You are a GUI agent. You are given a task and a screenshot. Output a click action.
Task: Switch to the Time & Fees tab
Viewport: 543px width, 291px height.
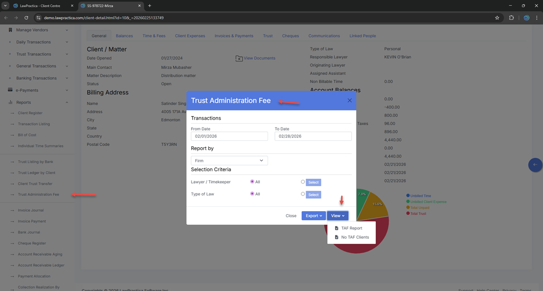[x=154, y=36]
